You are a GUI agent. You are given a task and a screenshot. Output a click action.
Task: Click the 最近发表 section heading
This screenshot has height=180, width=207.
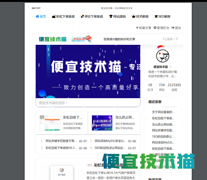(x=155, y=102)
